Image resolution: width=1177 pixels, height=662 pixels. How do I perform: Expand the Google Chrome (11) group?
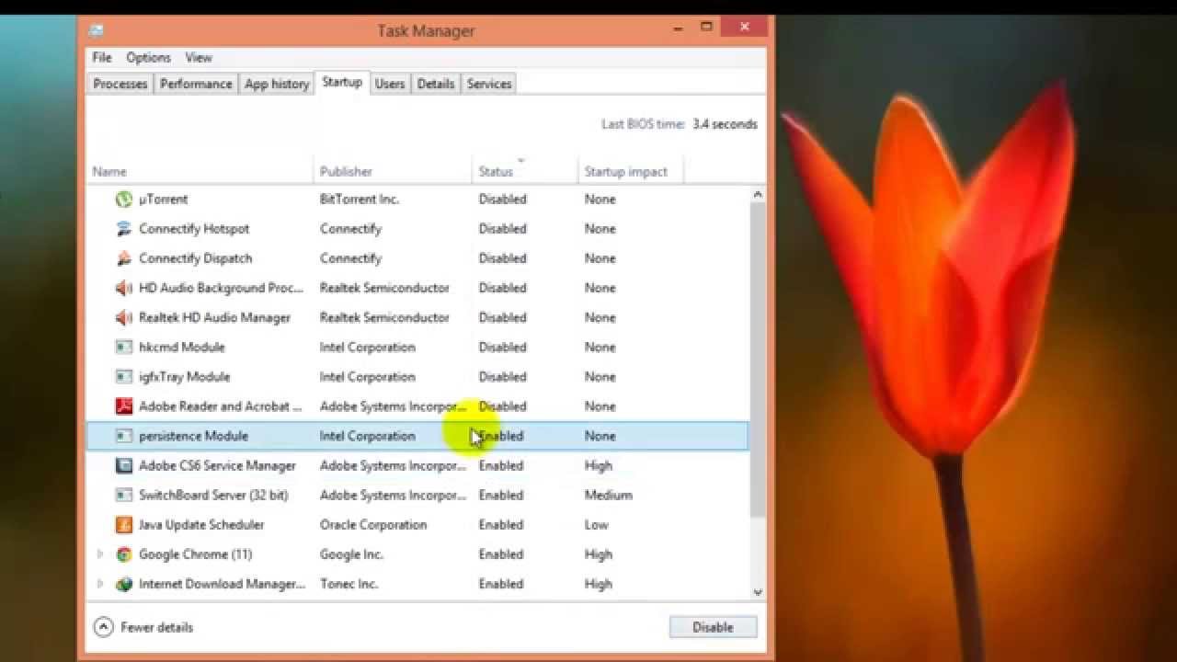(100, 554)
